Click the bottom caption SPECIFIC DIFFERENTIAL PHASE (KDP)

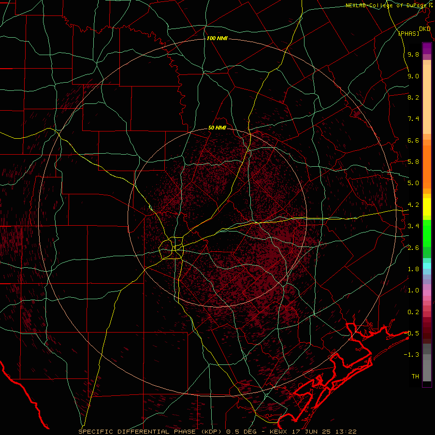(151, 432)
